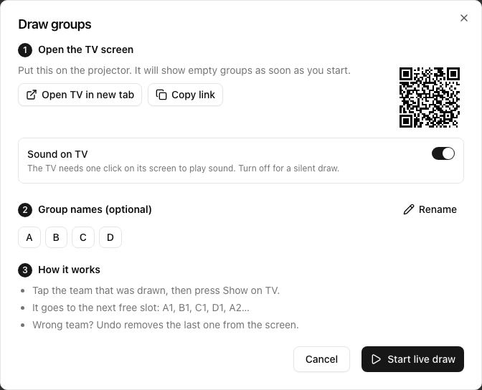482x390 pixels.
Task: Copy the TV screen link
Action: pyautogui.click(x=185, y=95)
